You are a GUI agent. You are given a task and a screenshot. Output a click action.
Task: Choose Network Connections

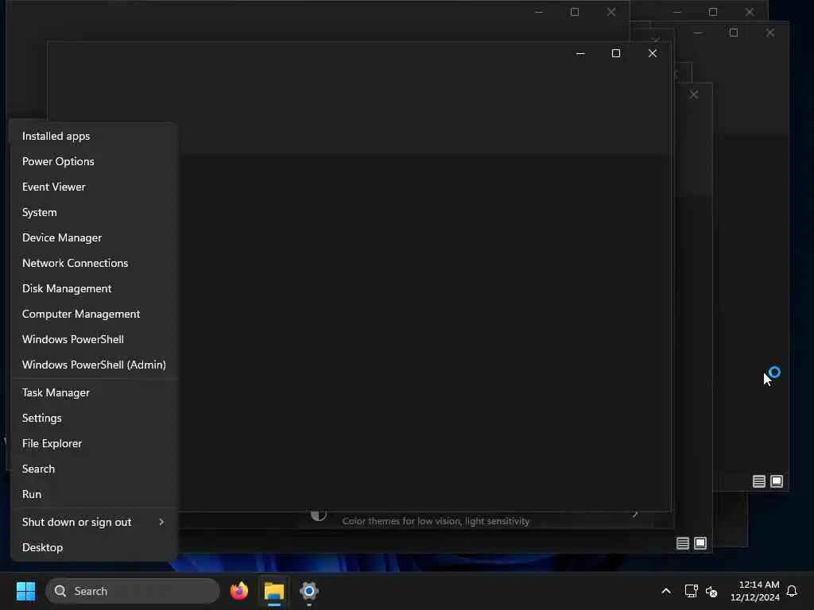pos(94,263)
